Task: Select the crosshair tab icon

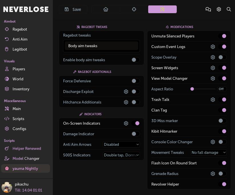Action: [x=134, y=9]
